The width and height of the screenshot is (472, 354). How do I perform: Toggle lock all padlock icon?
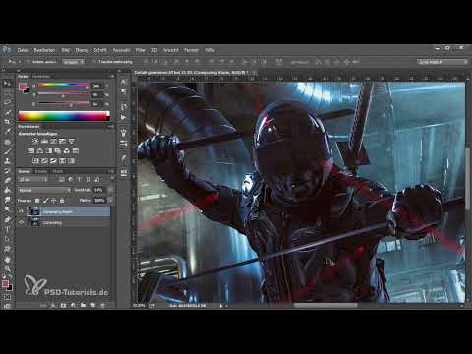(x=62, y=200)
